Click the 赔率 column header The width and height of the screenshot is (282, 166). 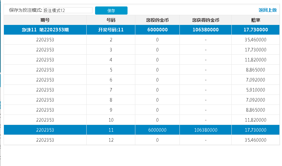[x=255, y=20]
